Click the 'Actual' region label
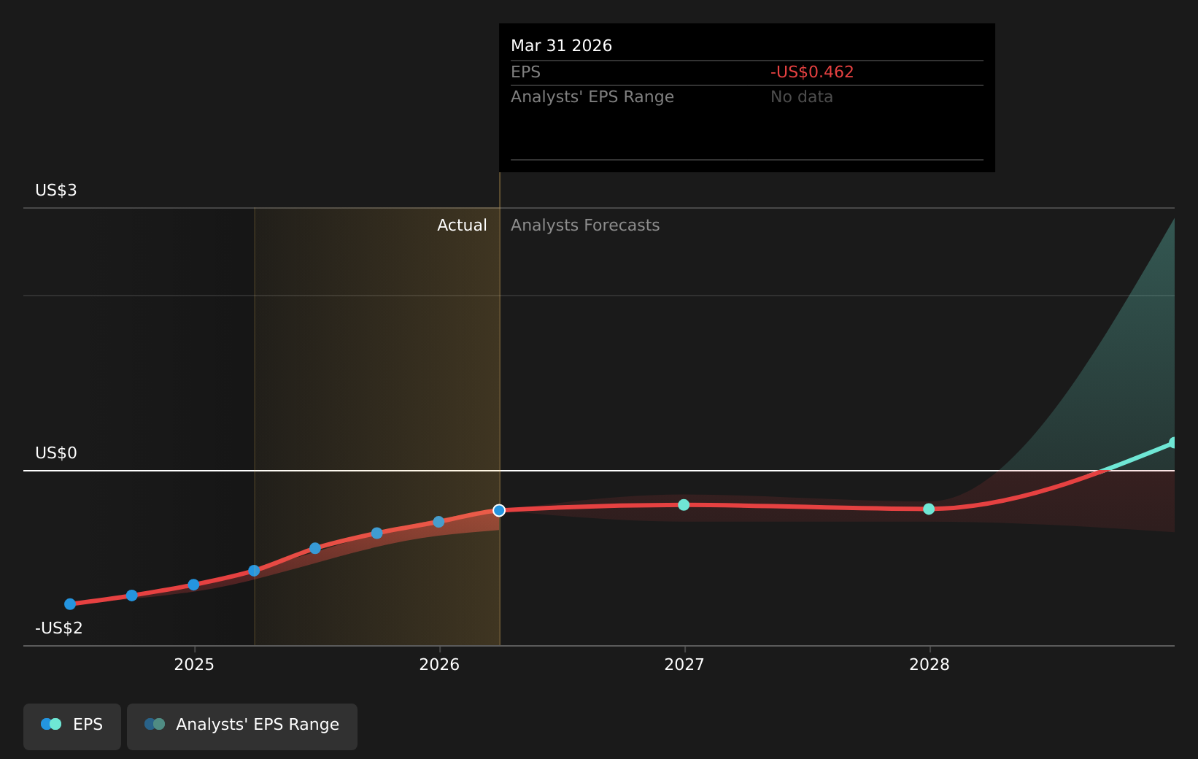Viewport: 1198px width, 759px height. [462, 226]
